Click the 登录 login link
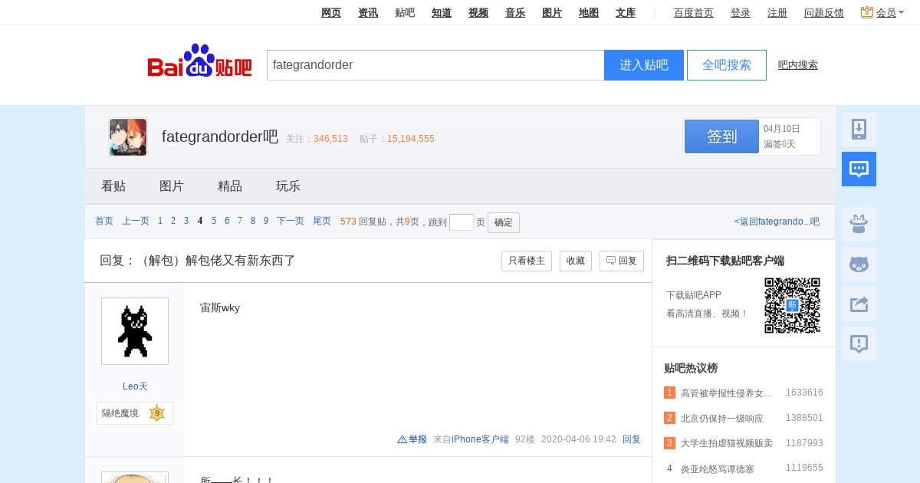Screen dimensions: 920x483 (x=741, y=12)
